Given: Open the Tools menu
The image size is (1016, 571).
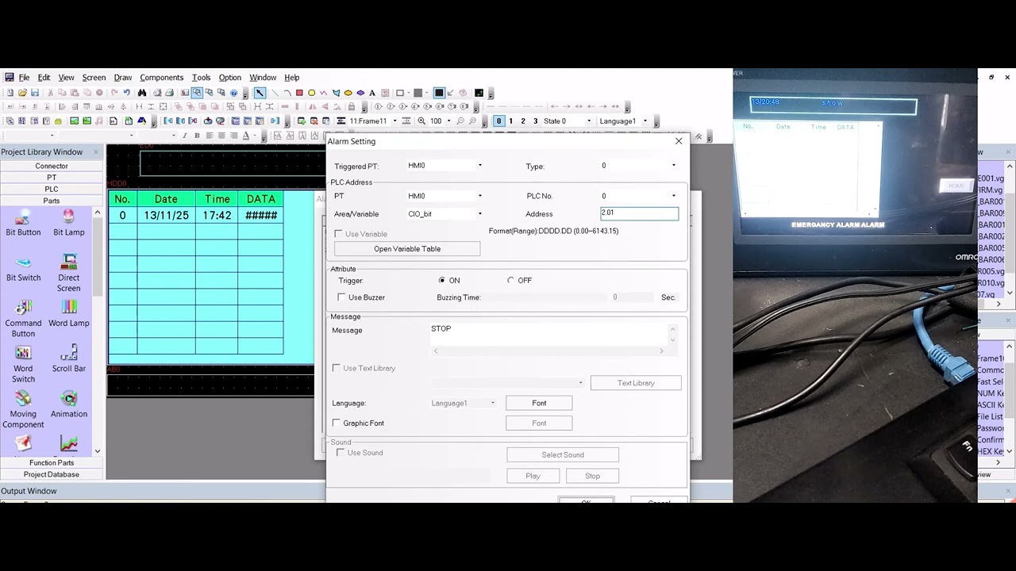Looking at the screenshot, I should pos(201,78).
